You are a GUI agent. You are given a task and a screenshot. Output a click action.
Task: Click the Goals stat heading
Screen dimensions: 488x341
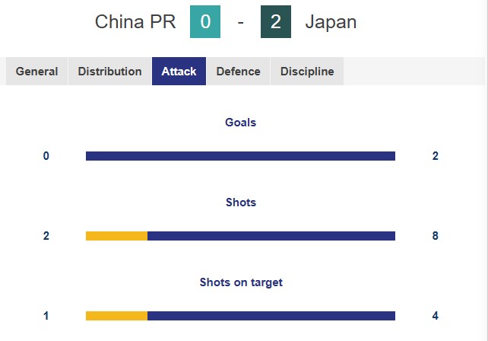click(x=240, y=122)
